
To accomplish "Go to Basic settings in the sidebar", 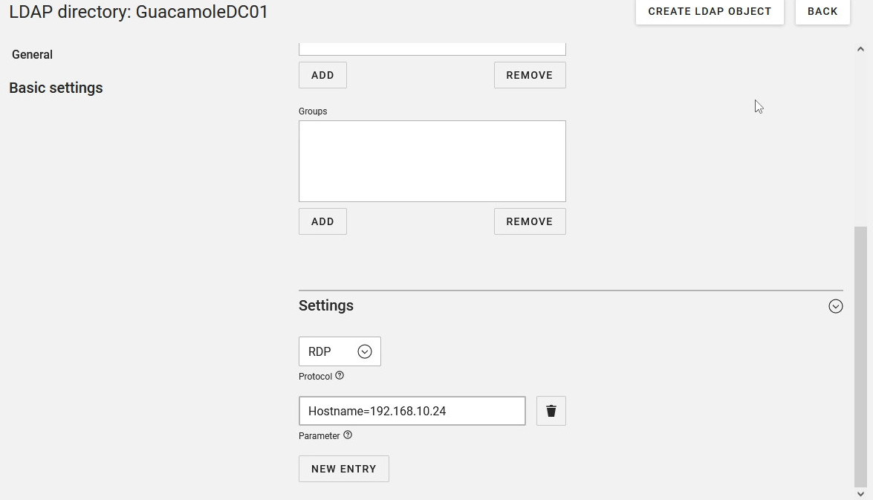I will pyautogui.click(x=56, y=88).
